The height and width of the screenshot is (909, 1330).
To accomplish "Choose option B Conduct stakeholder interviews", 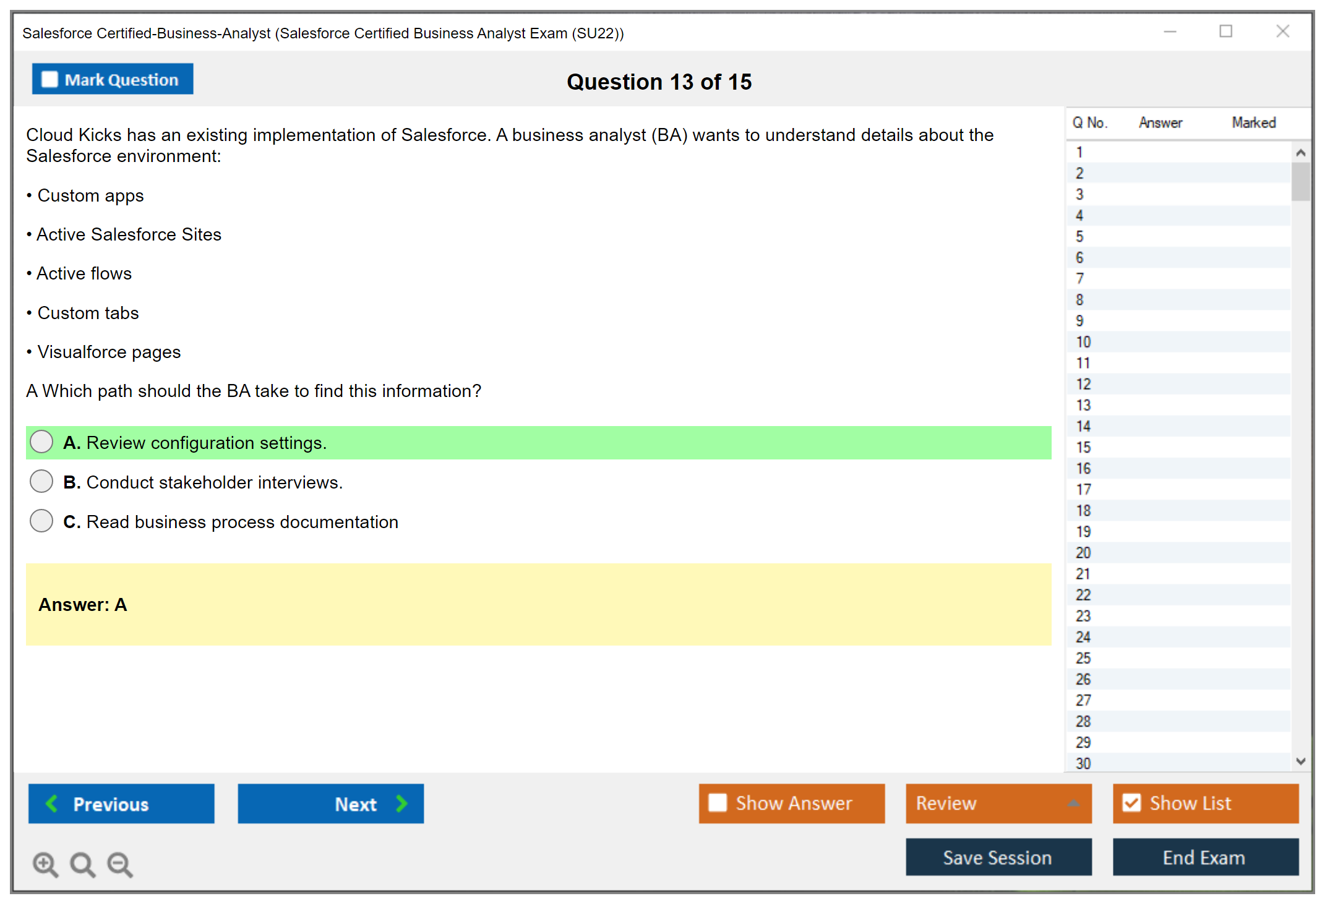I will click(x=41, y=482).
